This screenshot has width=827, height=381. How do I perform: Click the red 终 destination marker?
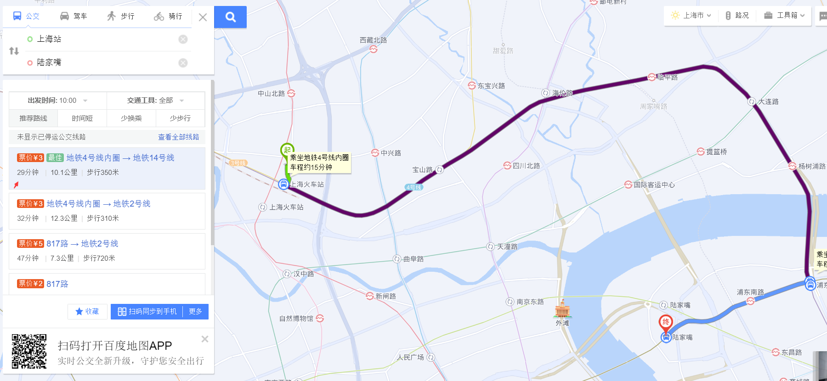tap(666, 323)
